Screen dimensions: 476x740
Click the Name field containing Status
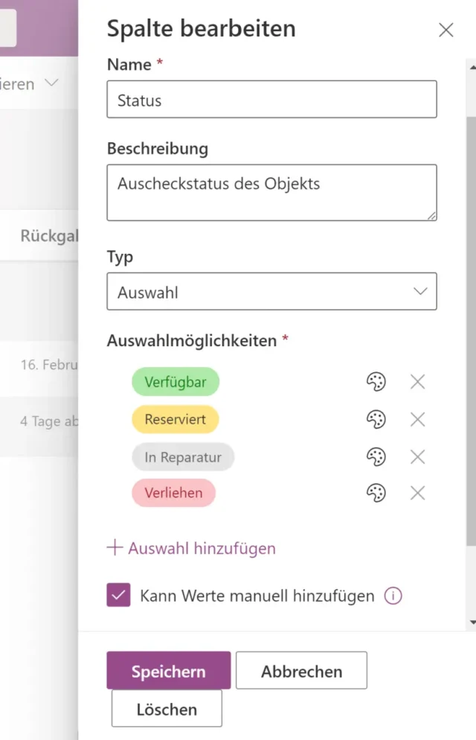(271, 100)
